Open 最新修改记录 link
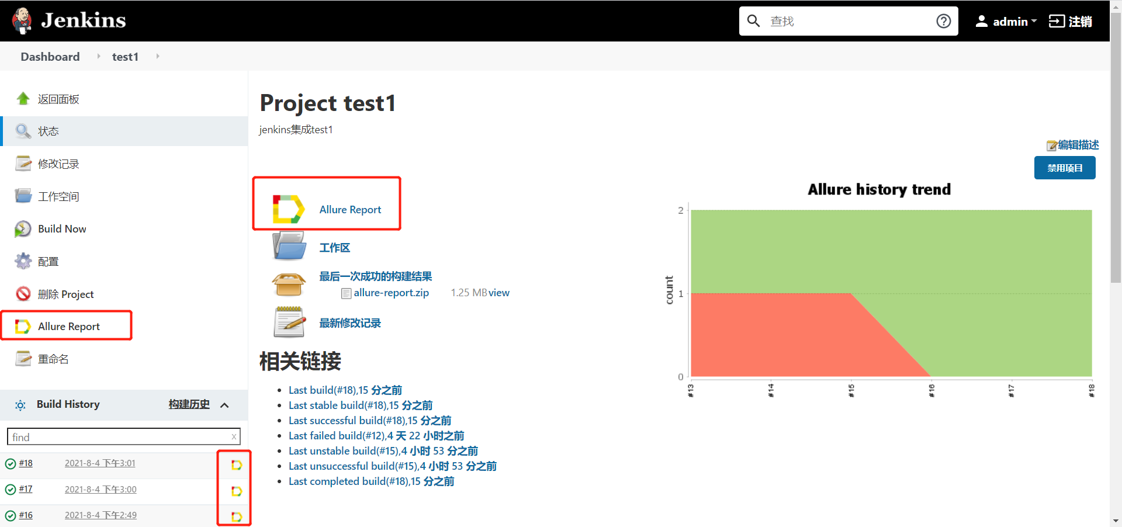 [x=350, y=323]
